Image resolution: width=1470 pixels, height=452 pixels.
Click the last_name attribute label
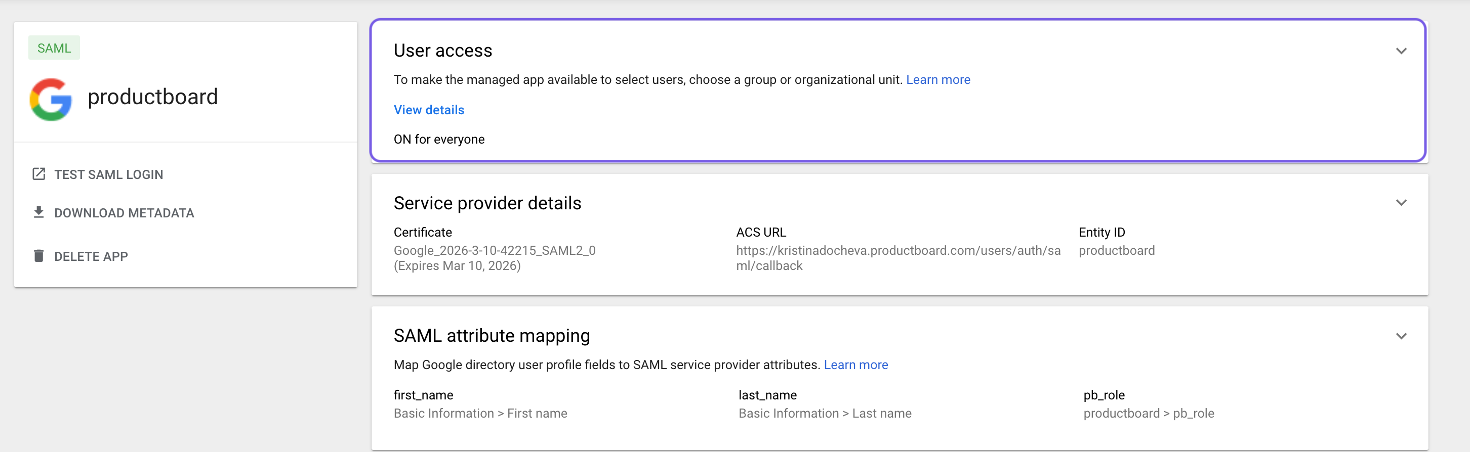pyautogui.click(x=767, y=395)
